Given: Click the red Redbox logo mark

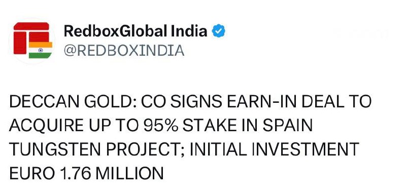Looking at the screenshot, I should [31, 38].
